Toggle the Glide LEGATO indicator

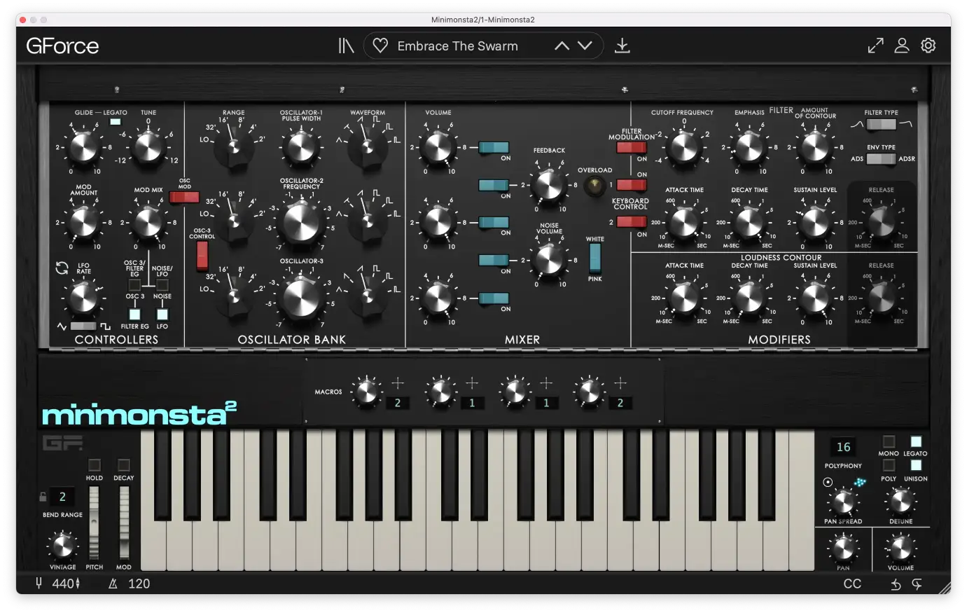coord(116,122)
